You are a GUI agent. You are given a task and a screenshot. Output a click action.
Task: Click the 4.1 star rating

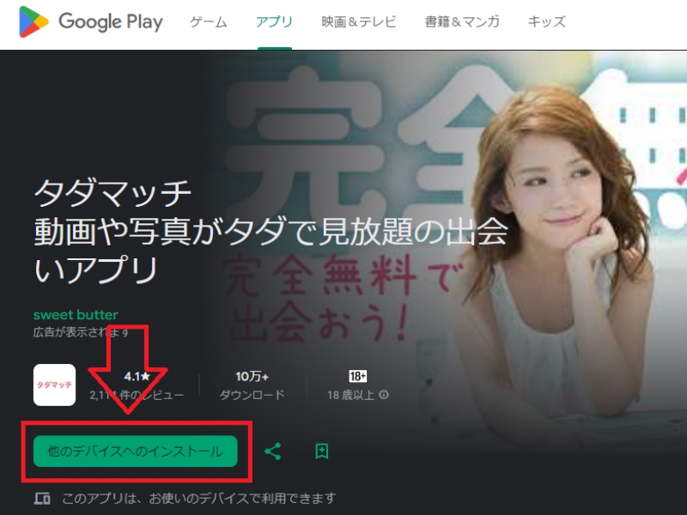pyautogui.click(x=137, y=376)
